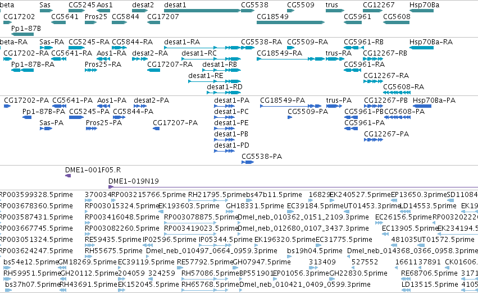Select the EK193603.5prime EST

(x=161, y=212)
